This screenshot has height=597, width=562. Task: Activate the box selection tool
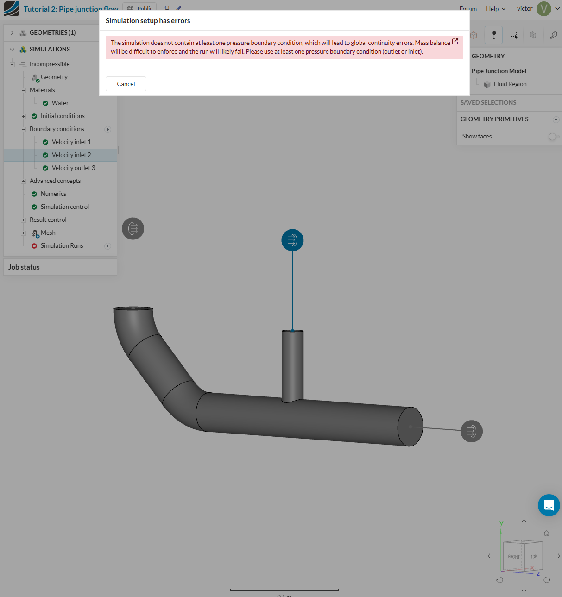click(513, 35)
